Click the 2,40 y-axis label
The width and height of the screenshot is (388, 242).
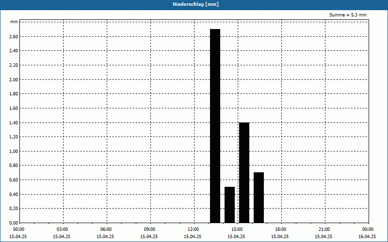(x=14, y=51)
